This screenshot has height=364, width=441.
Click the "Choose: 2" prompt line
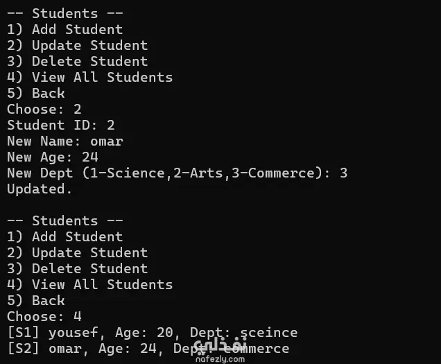44,109
